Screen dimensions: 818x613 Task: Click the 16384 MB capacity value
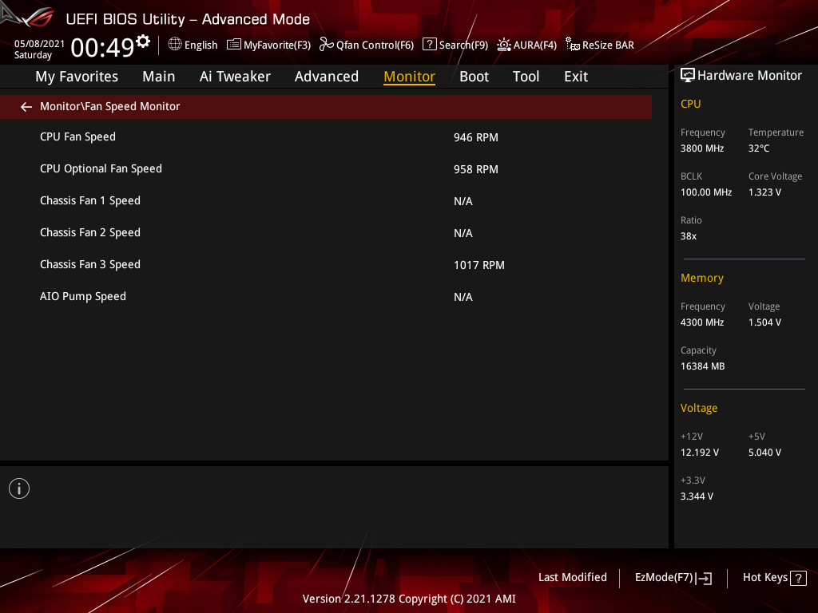click(x=703, y=366)
